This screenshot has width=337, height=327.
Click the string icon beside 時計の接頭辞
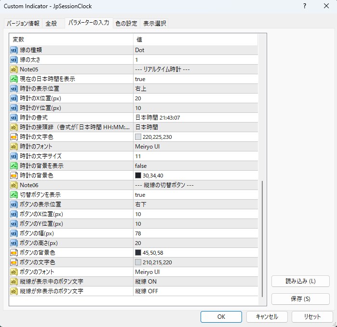14,127
